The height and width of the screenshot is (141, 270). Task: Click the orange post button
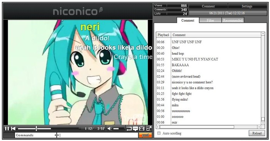coord(145,135)
